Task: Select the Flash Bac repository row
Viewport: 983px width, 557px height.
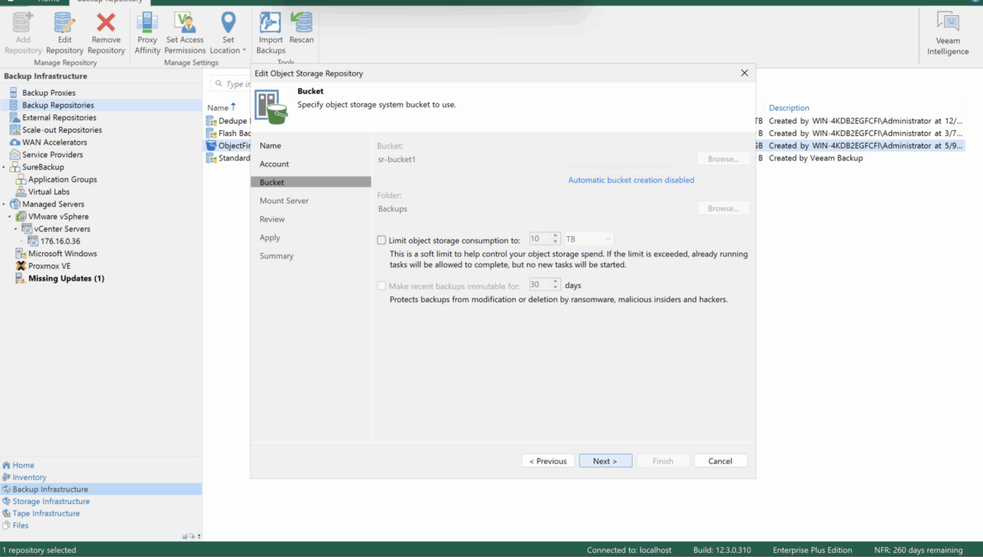Action: coord(229,134)
